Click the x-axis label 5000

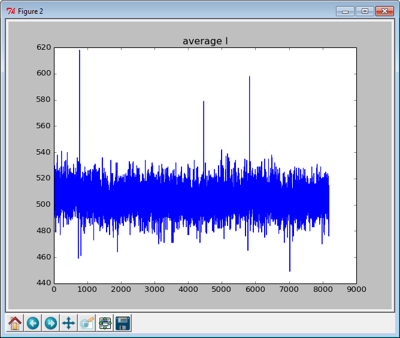click(x=222, y=289)
